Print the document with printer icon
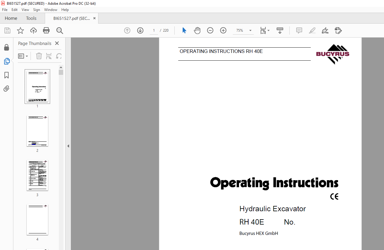This screenshot has height=250, width=384. [x=46, y=30]
